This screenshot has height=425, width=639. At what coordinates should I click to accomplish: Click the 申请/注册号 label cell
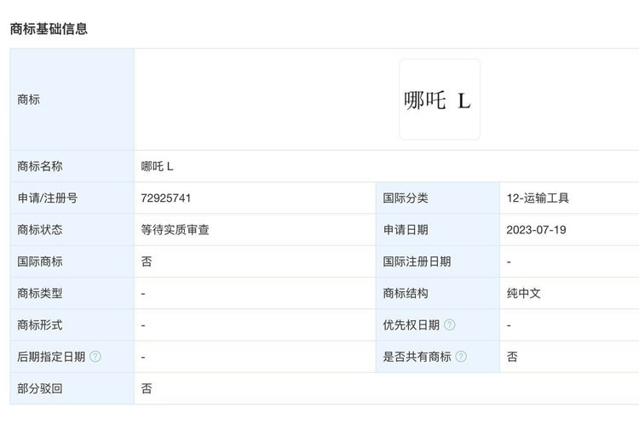[x=72, y=198]
